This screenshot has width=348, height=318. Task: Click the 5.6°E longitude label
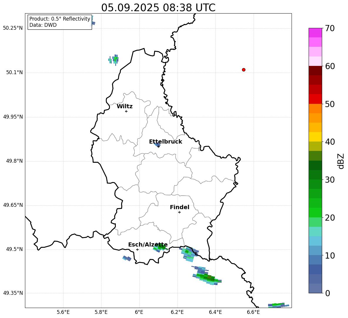[63, 312]
